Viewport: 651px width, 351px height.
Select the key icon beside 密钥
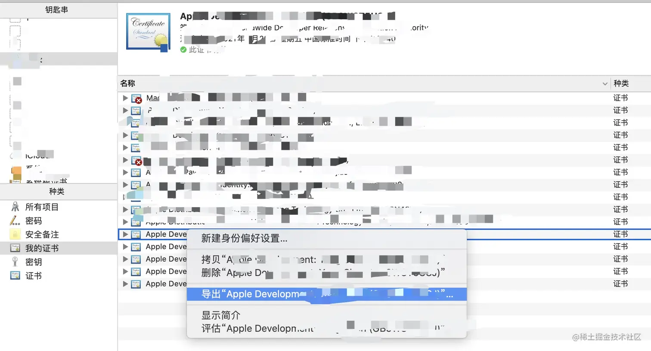click(x=15, y=262)
